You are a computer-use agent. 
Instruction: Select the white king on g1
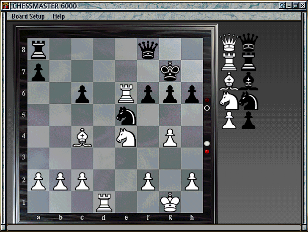click(x=170, y=202)
